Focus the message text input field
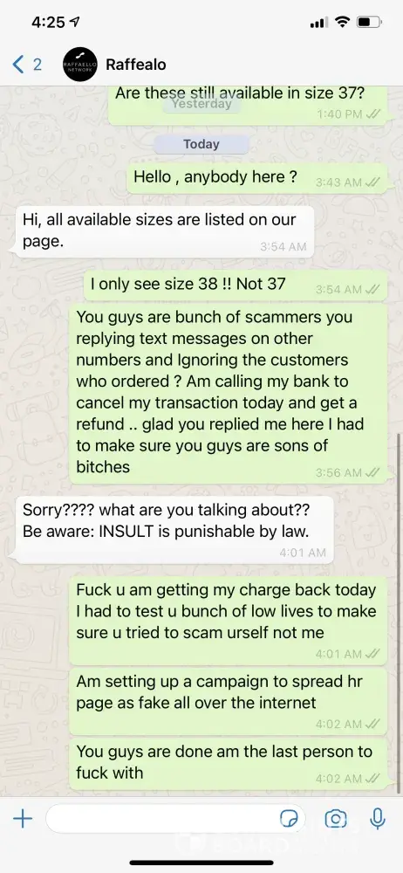The image size is (403, 873). coord(176,819)
